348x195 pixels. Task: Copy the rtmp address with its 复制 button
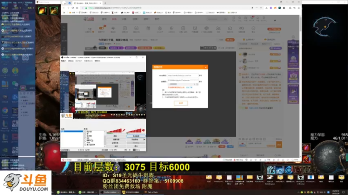pyautogui.click(x=201, y=75)
